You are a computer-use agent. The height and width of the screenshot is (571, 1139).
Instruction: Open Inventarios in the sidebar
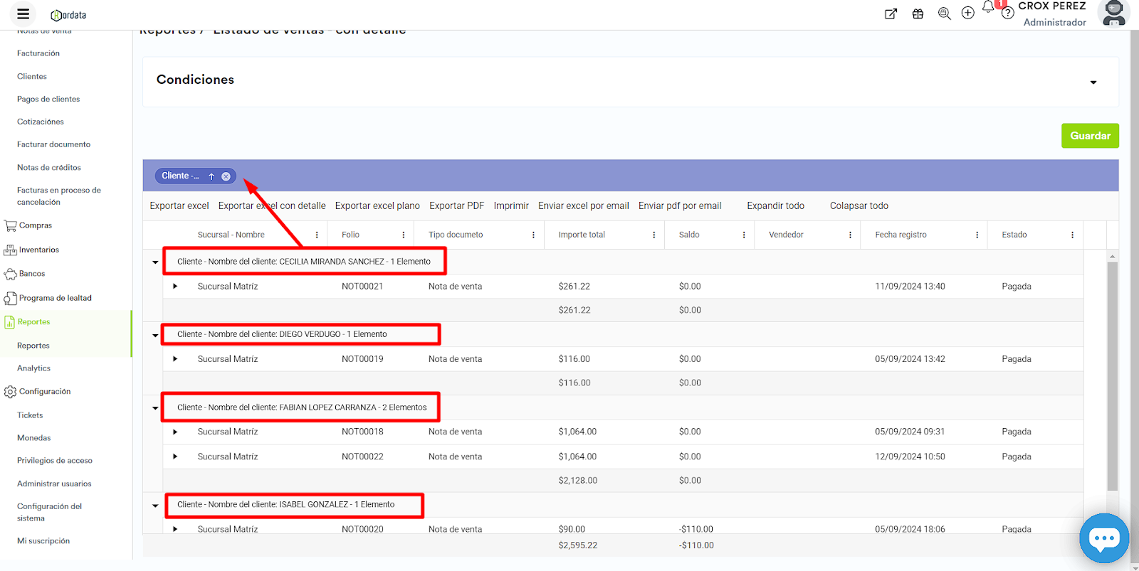pyautogui.click(x=38, y=250)
